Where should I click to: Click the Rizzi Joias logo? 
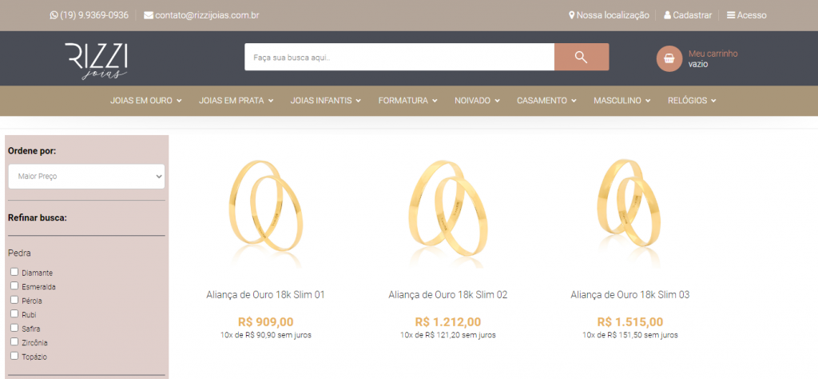point(96,61)
